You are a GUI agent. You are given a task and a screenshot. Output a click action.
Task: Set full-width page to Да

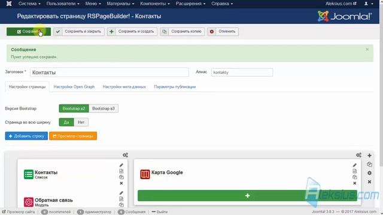coord(66,122)
